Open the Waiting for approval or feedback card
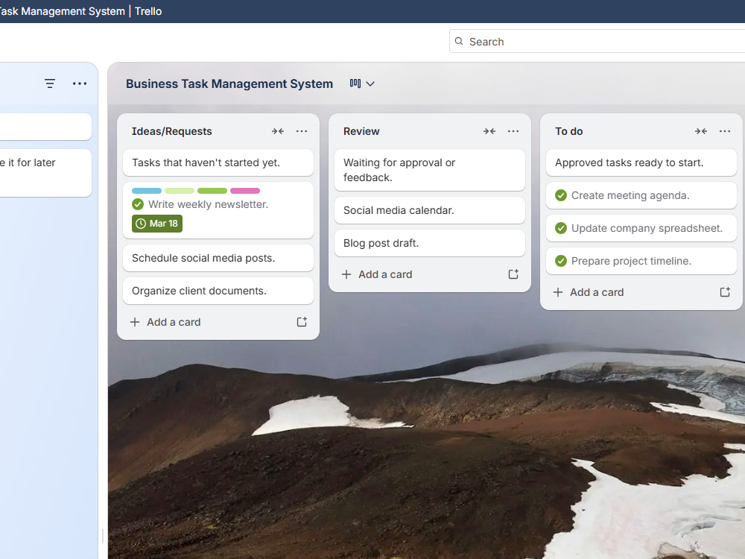Screen dimensions: 745x559 click(430, 170)
